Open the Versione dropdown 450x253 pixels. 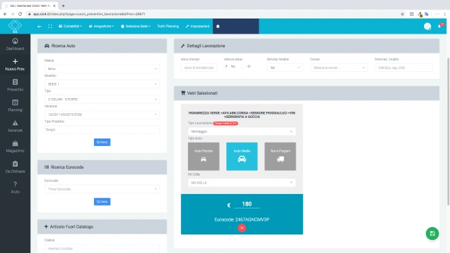[102, 115]
